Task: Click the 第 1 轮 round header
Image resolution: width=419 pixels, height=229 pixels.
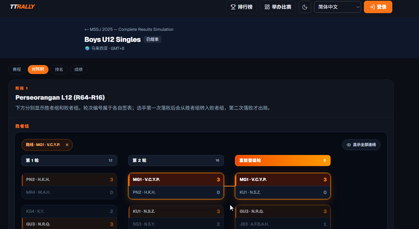Action: tap(69, 161)
